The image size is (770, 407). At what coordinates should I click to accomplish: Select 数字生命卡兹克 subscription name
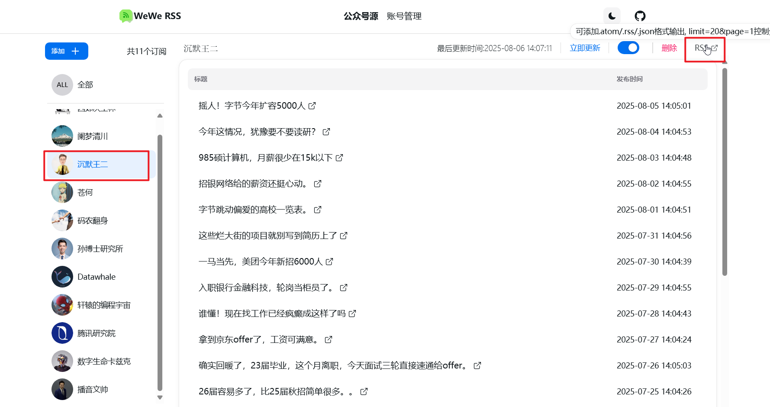point(104,361)
